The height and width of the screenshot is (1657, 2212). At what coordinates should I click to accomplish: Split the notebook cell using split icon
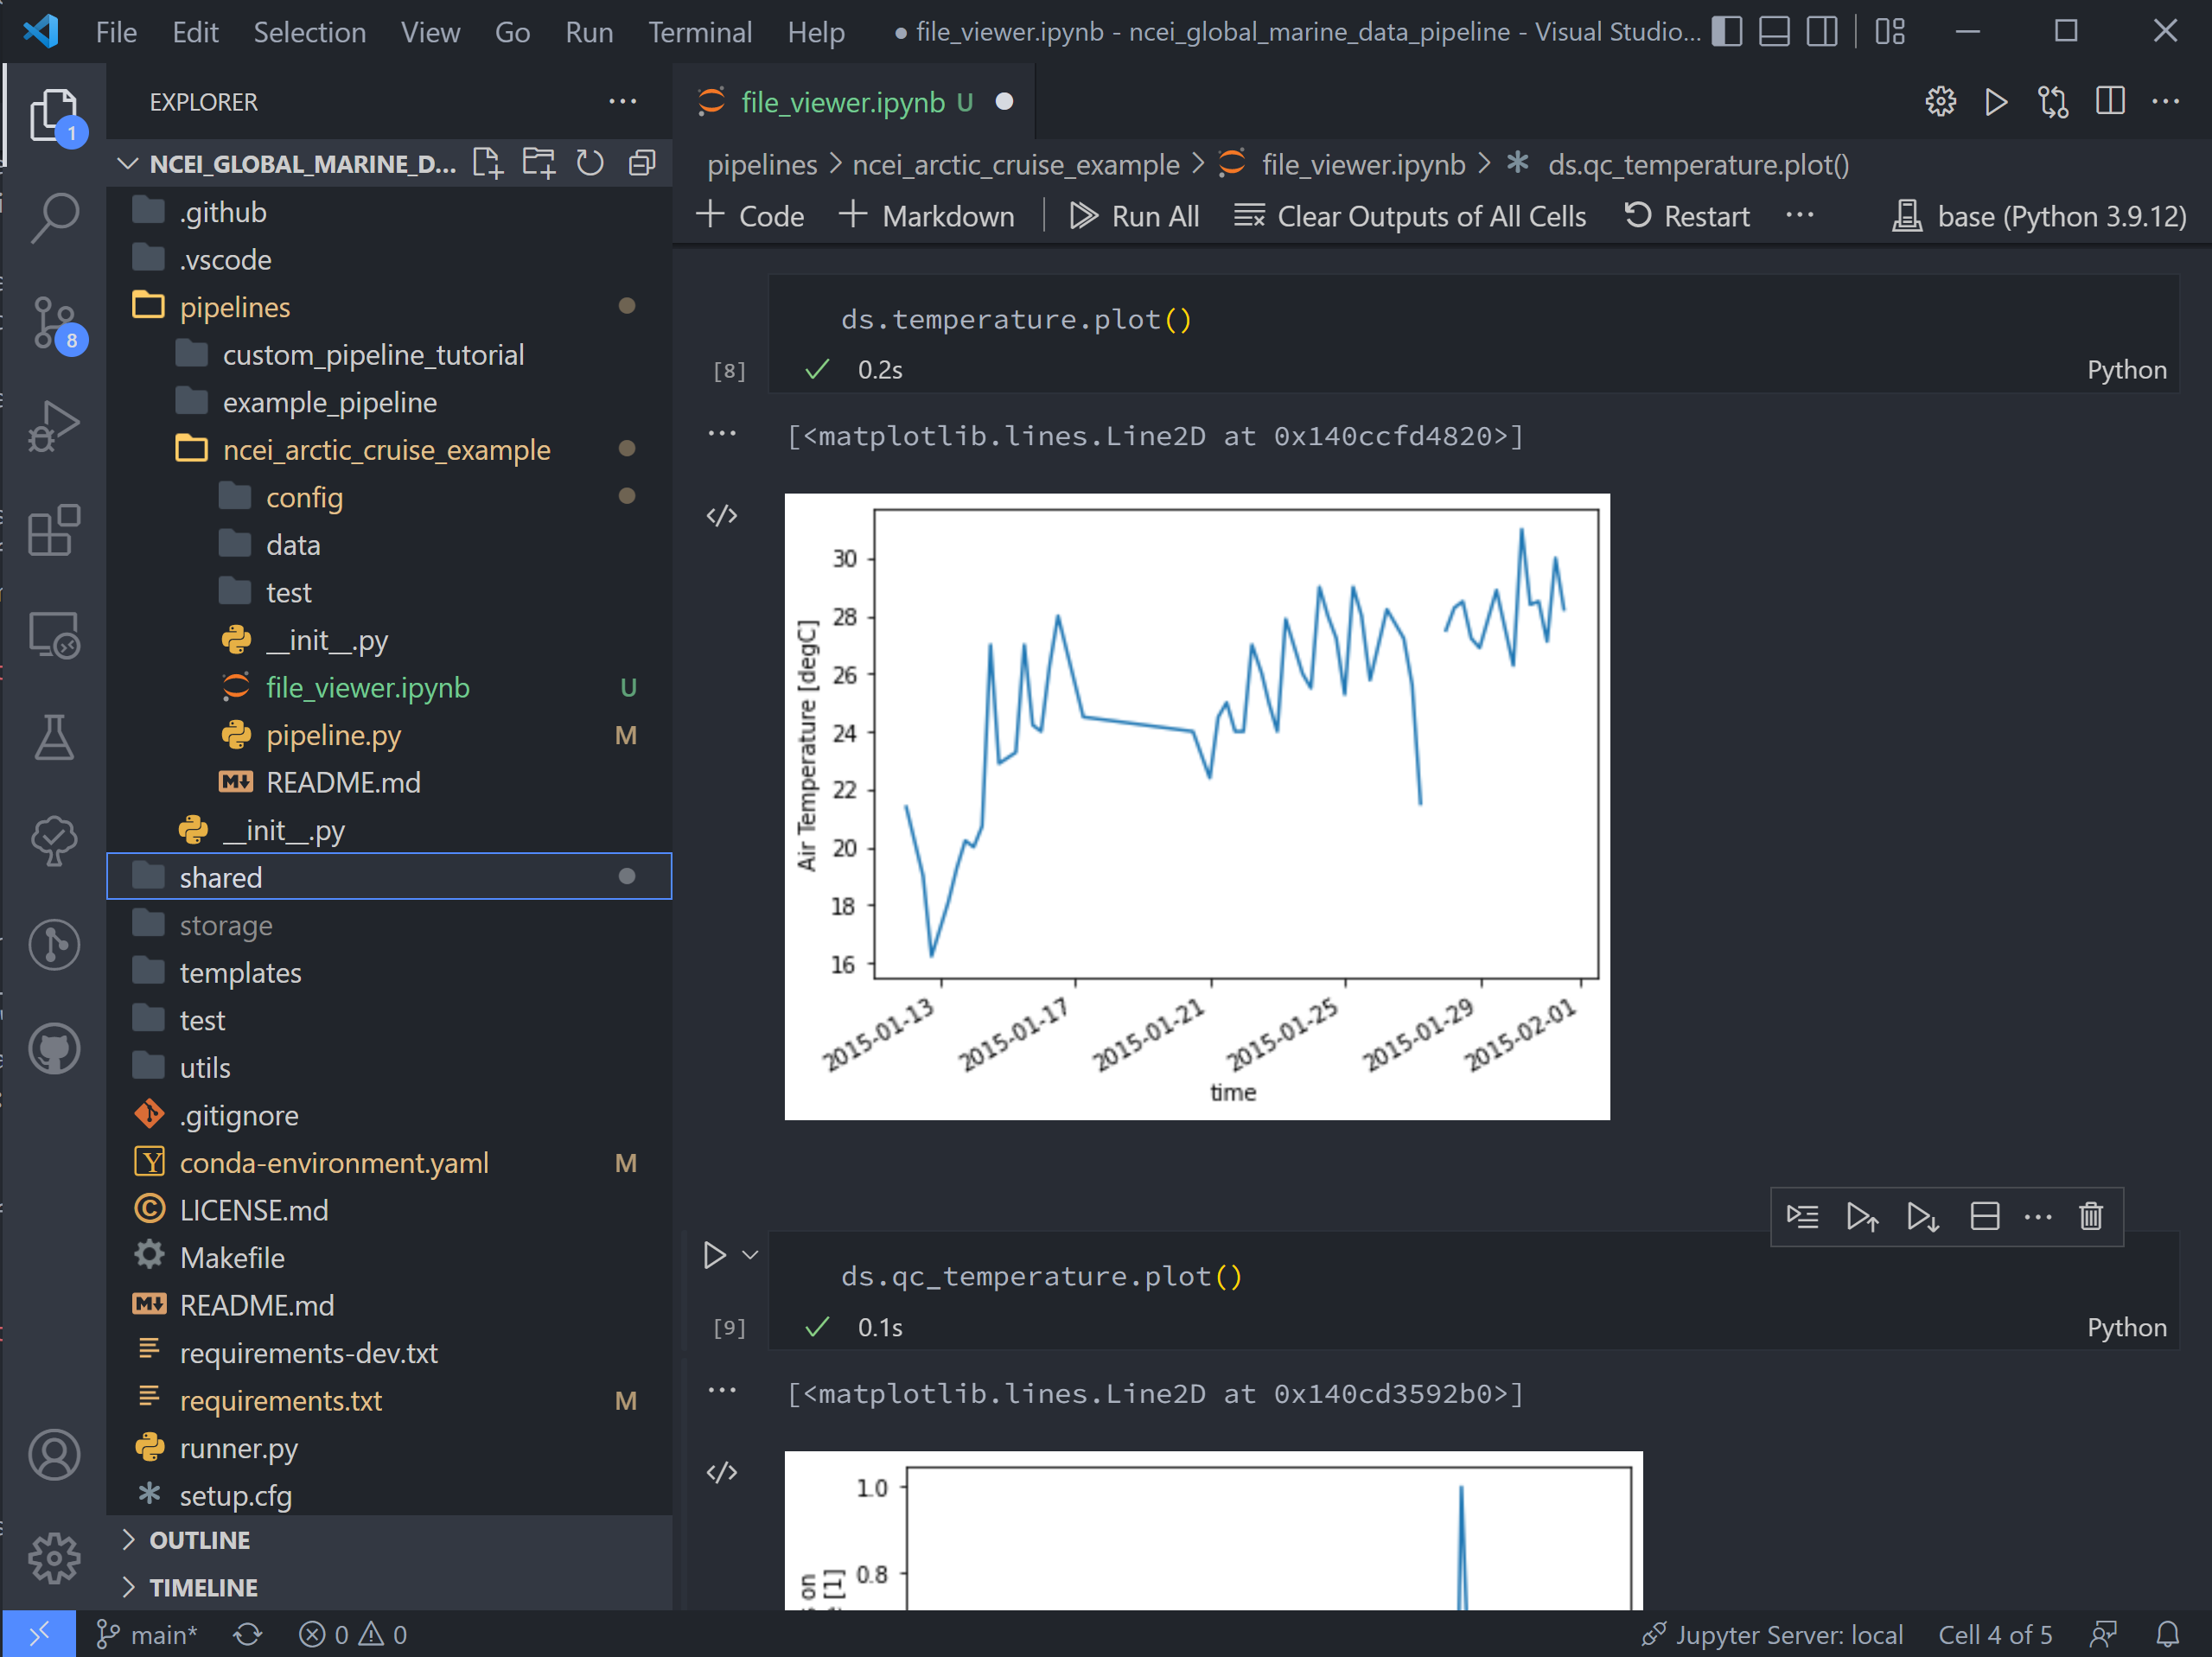tap(1984, 1216)
